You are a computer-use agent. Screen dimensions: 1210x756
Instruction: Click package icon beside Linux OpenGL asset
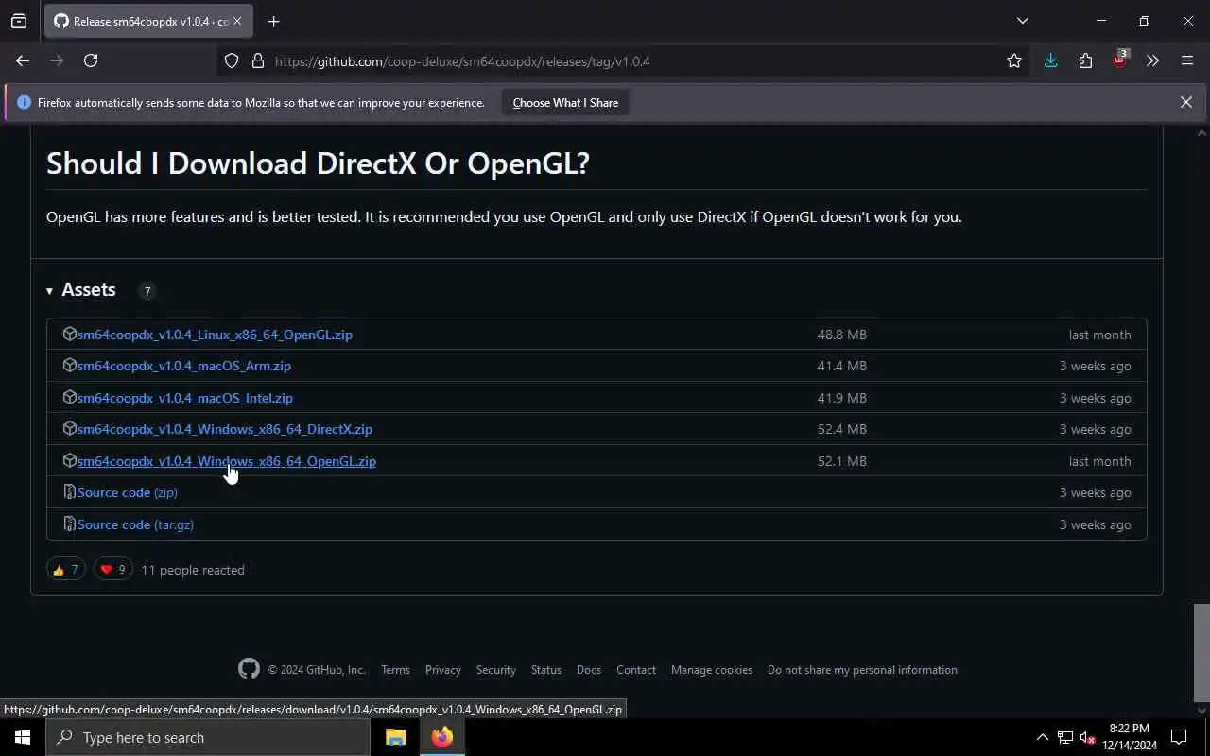click(x=69, y=334)
